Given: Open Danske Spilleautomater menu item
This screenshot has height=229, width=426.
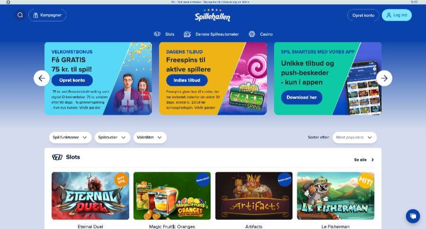Looking at the screenshot, I should tap(212, 34).
